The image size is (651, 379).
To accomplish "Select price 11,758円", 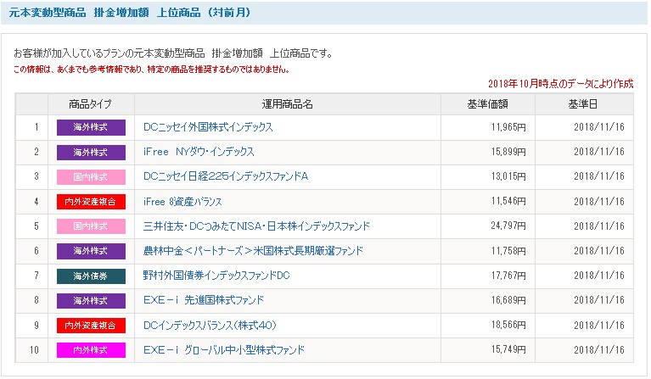I will tap(508, 251).
